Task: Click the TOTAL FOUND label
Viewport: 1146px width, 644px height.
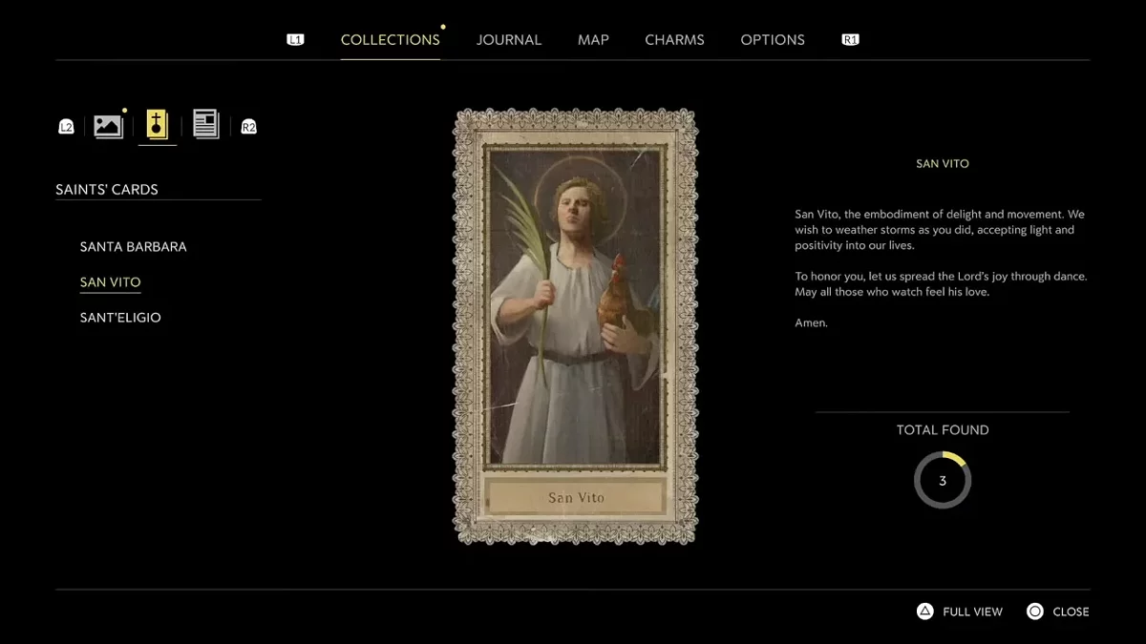Action: tap(943, 430)
